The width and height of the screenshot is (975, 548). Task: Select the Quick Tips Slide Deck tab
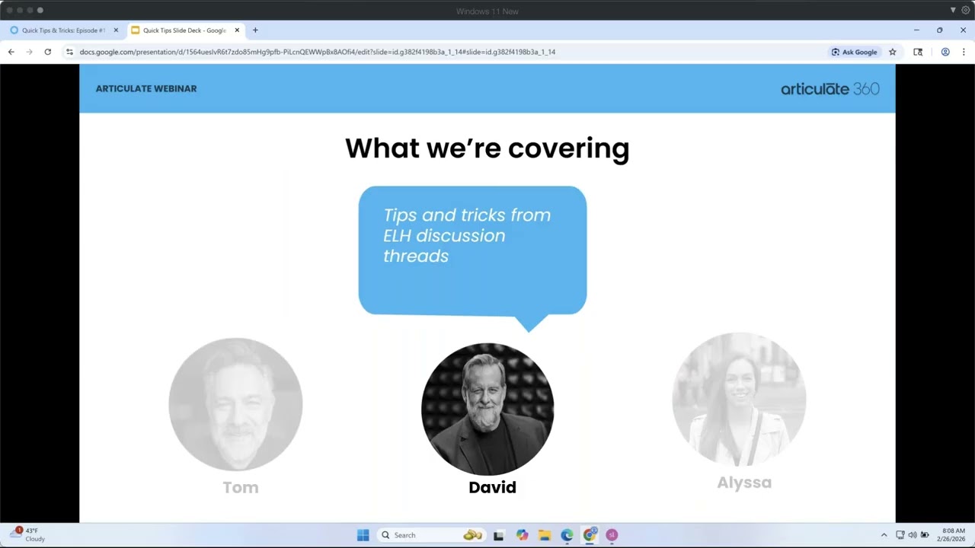point(184,30)
